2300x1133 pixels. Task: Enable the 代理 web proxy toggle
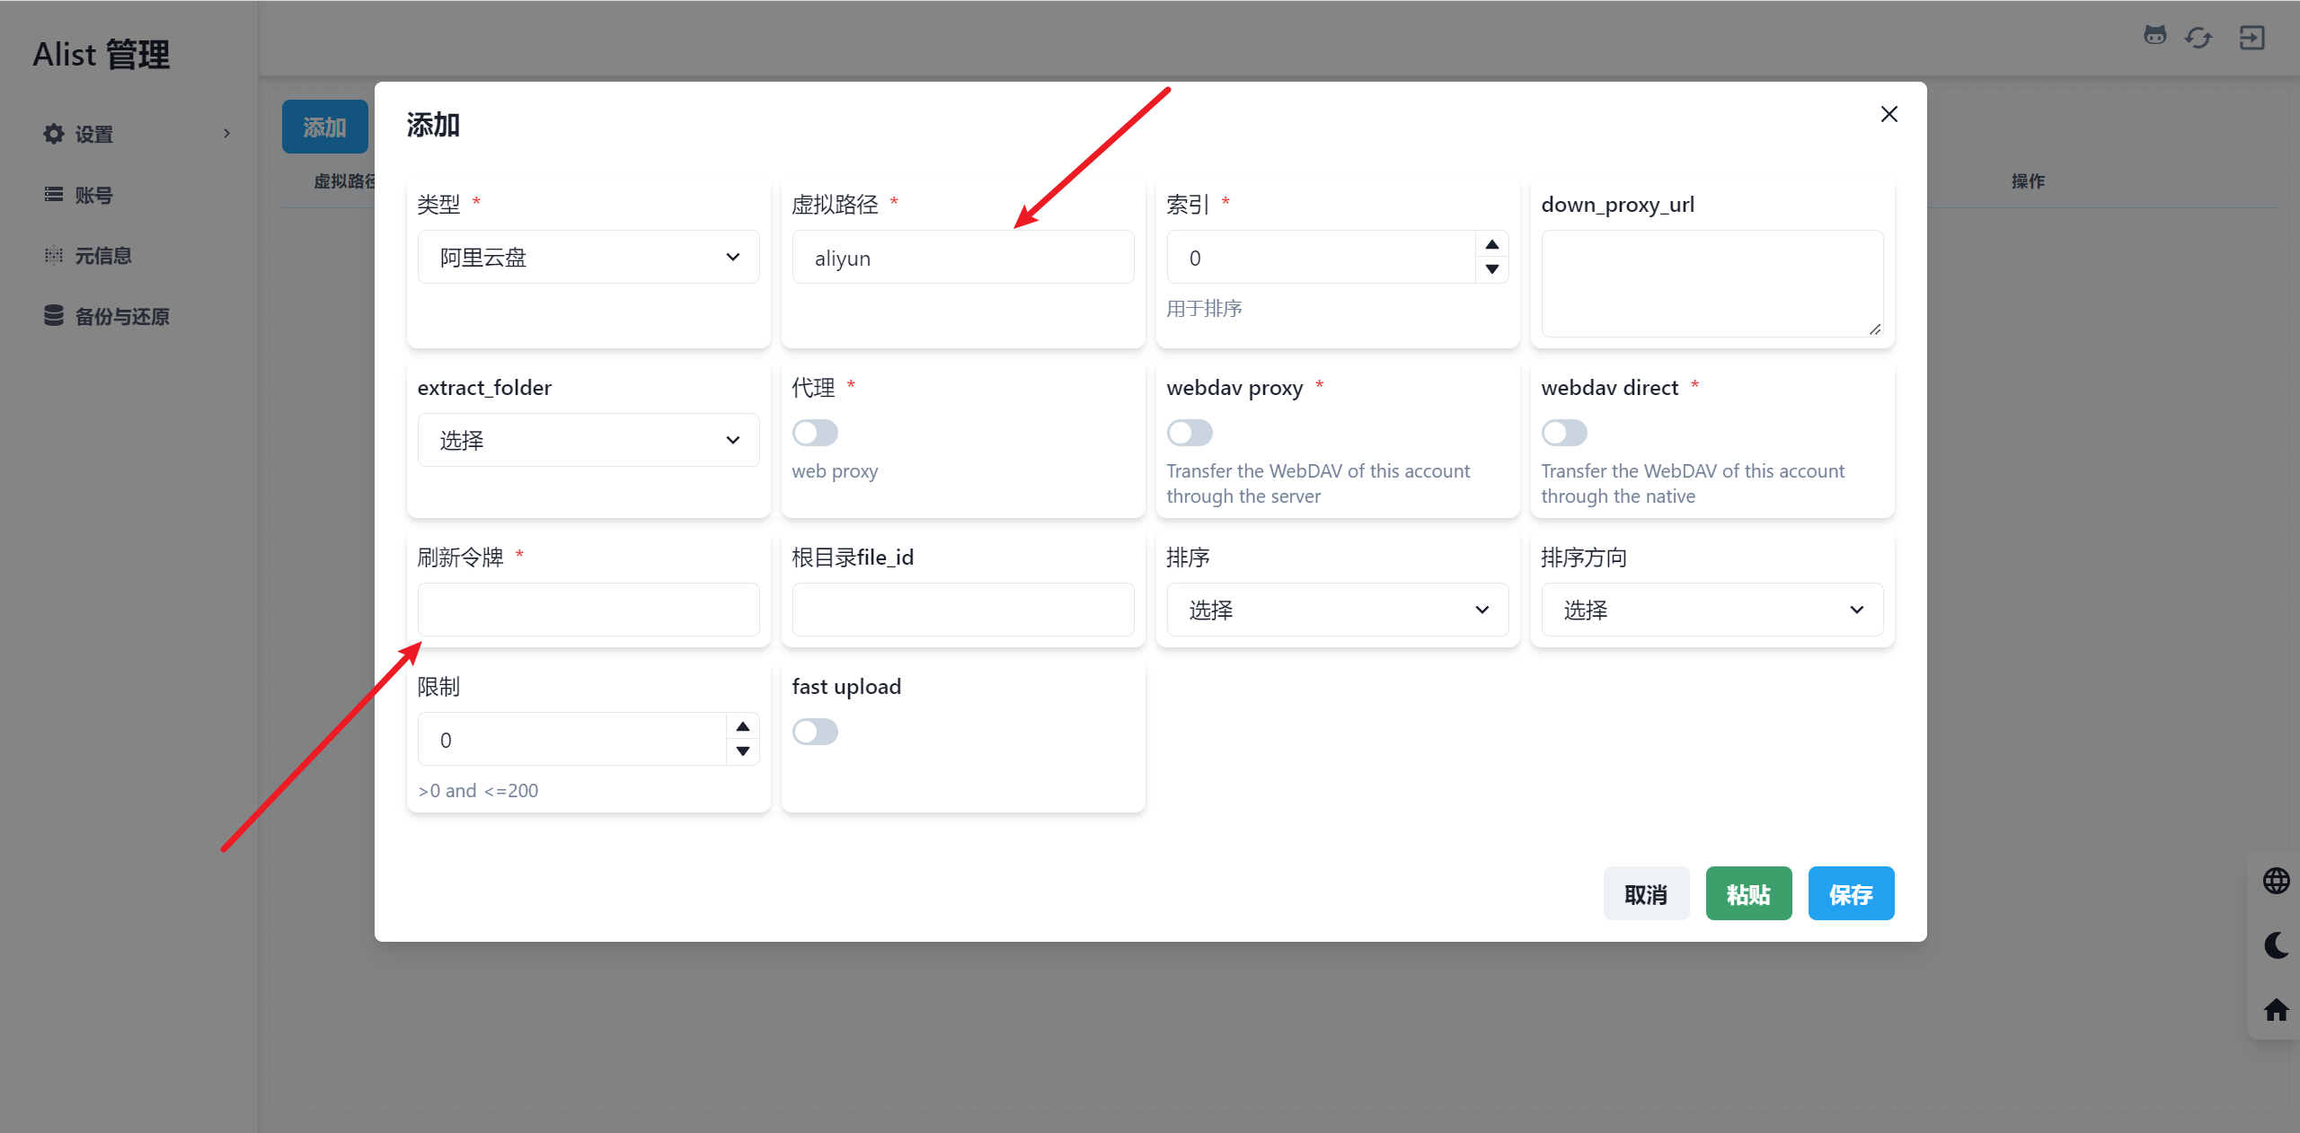[815, 433]
